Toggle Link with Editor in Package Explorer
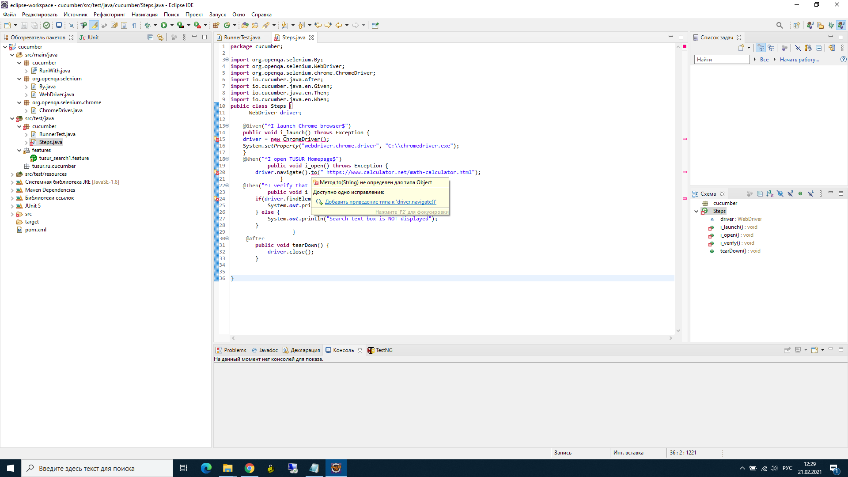The width and height of the screenshot is (848, 477). [x=160, y=38]
